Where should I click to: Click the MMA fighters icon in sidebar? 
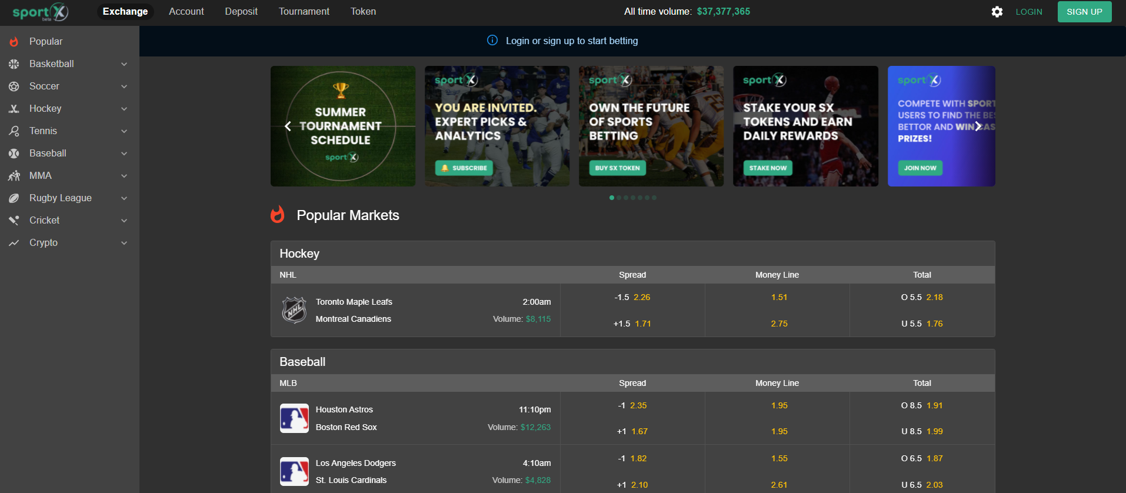pyautogui.click(x=14, y=176)
